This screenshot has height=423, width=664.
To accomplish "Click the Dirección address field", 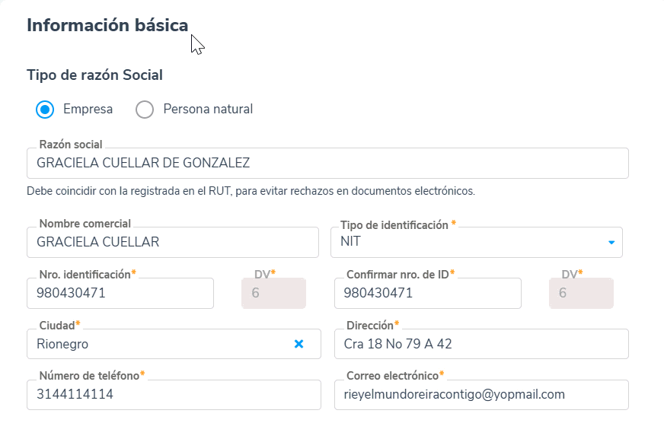I will [481, 344].
